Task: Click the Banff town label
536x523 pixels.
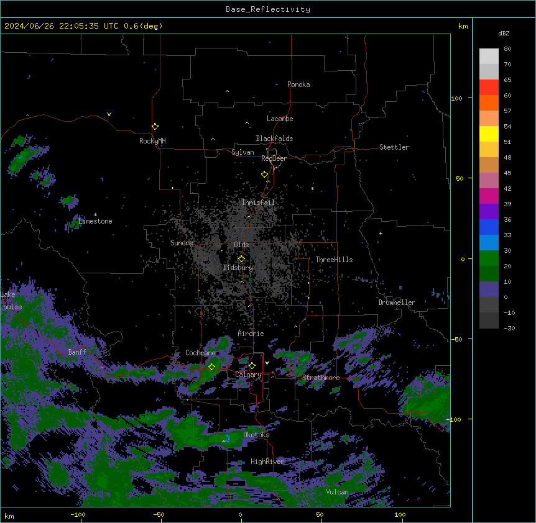Action: tap(77, 352)
